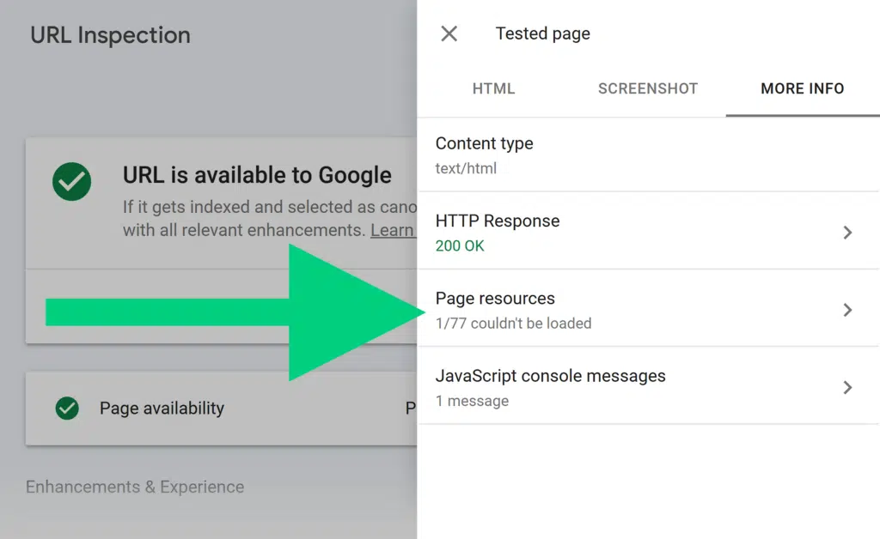
Task: Click the green checkmark beside URL is available
Action: click(x=71, y=181)
